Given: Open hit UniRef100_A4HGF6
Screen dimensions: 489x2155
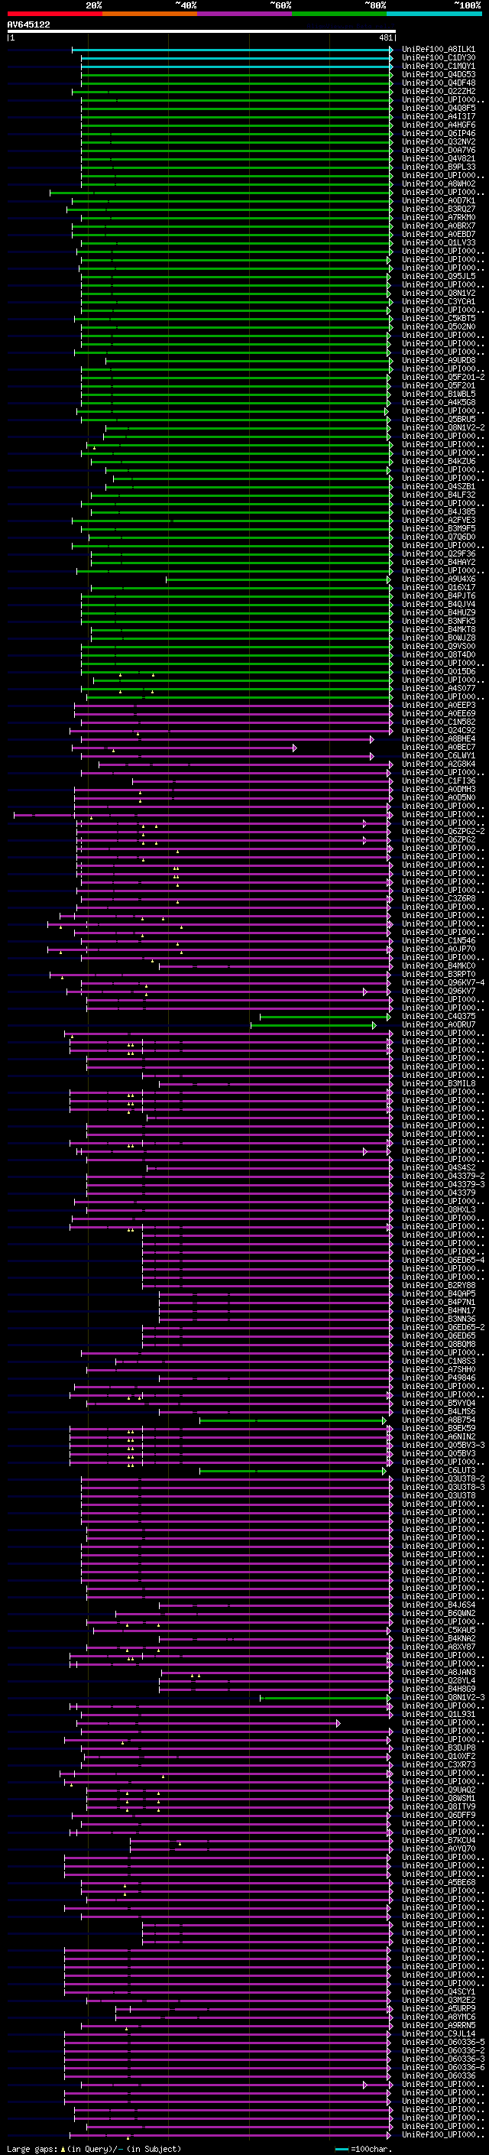Looking at the screenshot, I should (x=438, y=125).
